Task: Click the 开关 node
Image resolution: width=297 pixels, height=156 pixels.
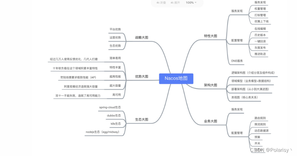Action: 257,143
